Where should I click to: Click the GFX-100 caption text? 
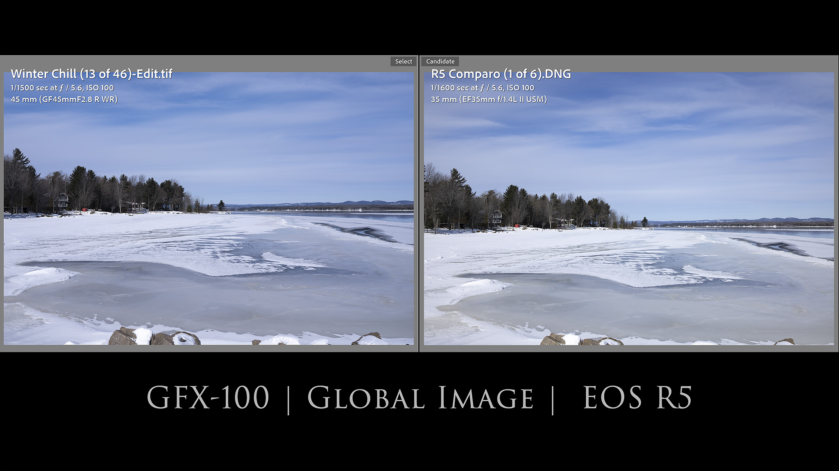pyautogui.click(x=208, y=397)
